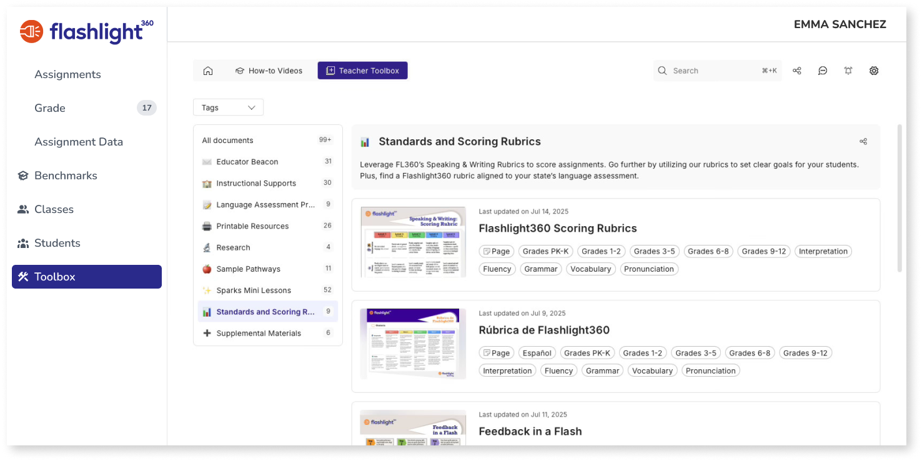The image size is (922, 461).
Task: Click share icon in Standards and Scoring Rubrics header
Action: (863, 142)
